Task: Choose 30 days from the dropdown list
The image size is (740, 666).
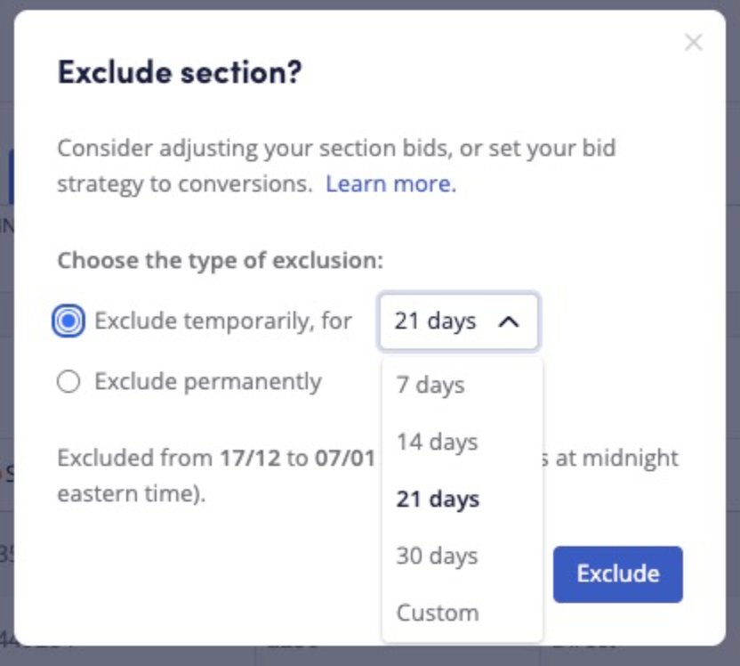Action: [437, 556]
